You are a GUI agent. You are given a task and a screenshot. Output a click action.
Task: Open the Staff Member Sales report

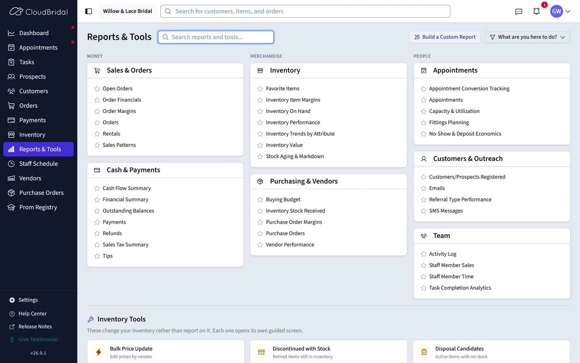click(452, 265)
